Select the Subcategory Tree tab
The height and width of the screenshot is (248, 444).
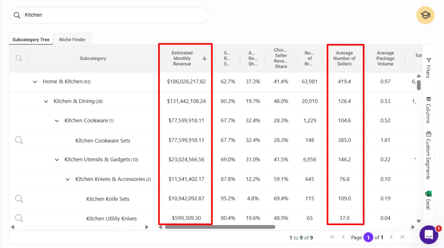tap(31, 39)
